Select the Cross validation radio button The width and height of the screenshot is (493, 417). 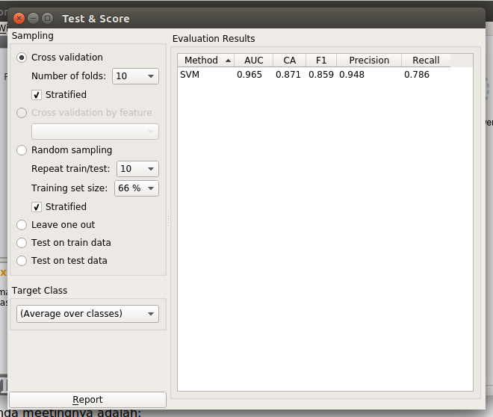pos(22,58)
